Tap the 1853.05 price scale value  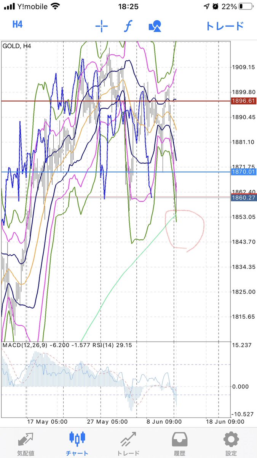(244, 217)
